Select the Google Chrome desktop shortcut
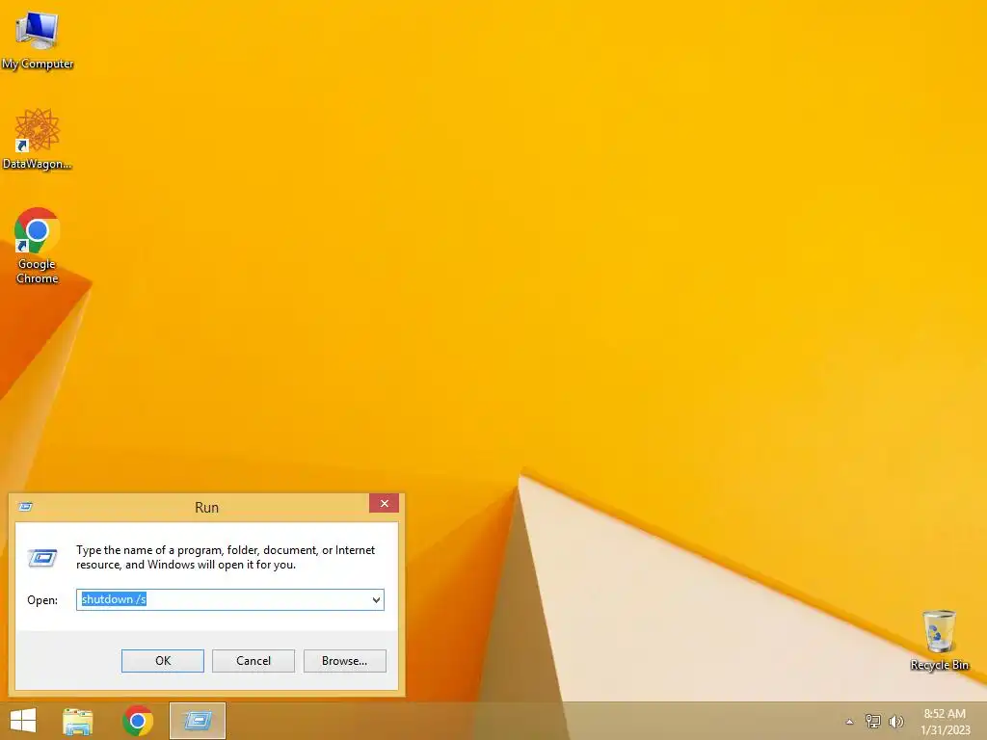This screenshot has height=740, width=987. [x=38, y=246]
